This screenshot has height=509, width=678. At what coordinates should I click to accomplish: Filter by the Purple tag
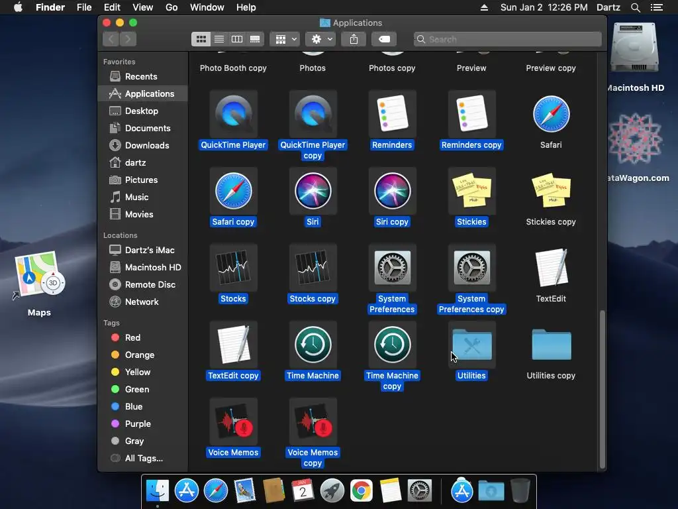click(x=143, y=424)
